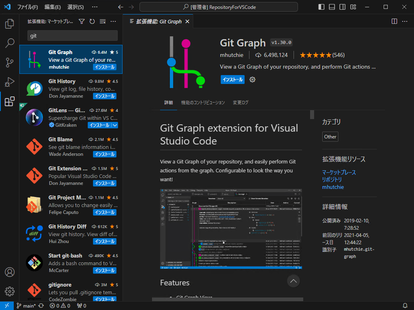Select the 機能のコントリビューション tab
Screen dimensions: 414x310
203,103
